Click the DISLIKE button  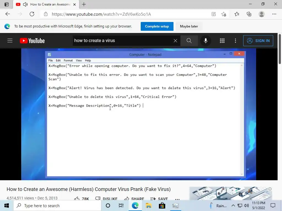(107, 198)
